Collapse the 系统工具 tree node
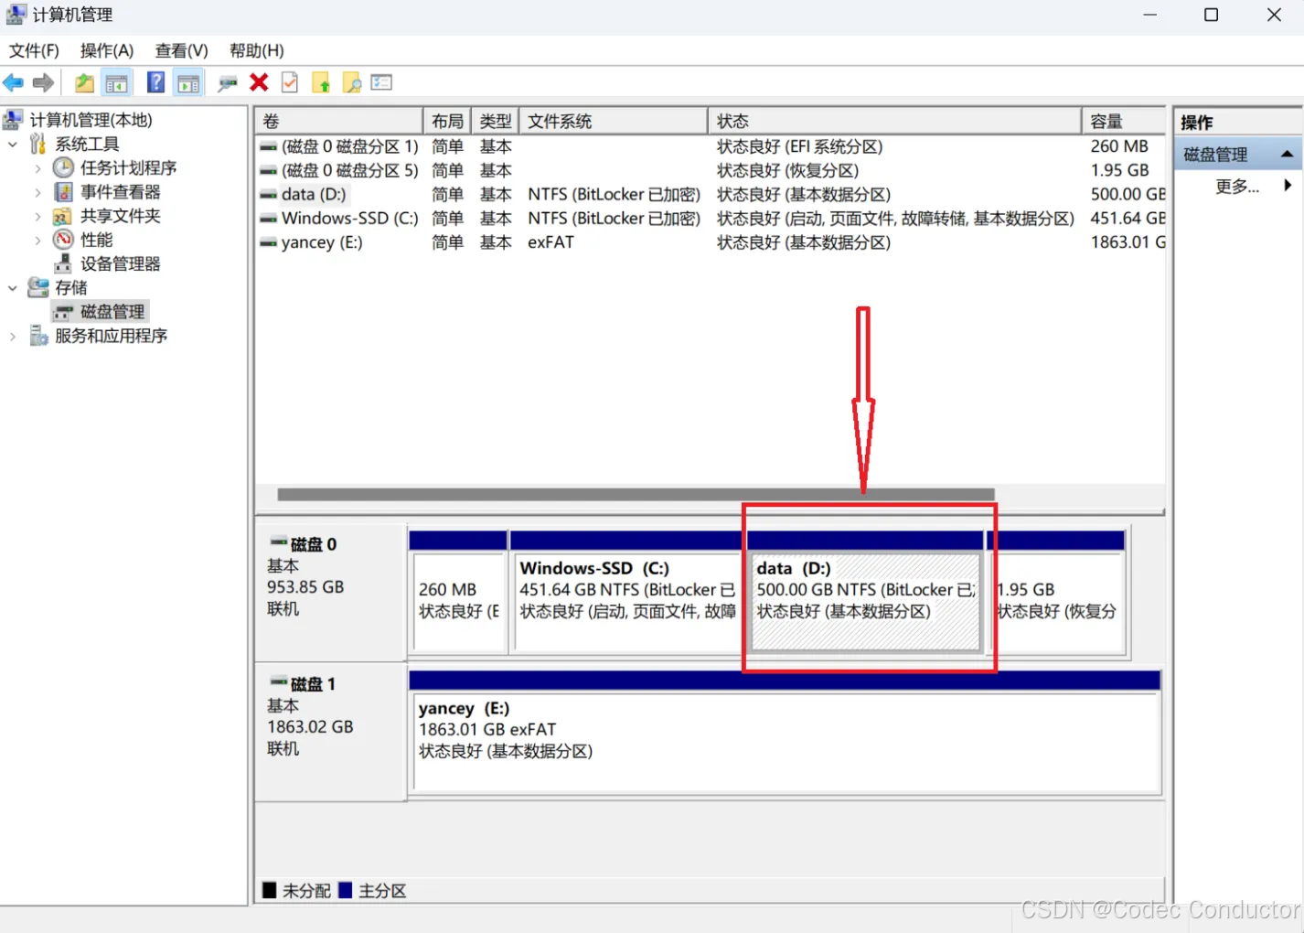Viewport: 1304px width, 933px height. pyautogui.click(x=13, y=144)
